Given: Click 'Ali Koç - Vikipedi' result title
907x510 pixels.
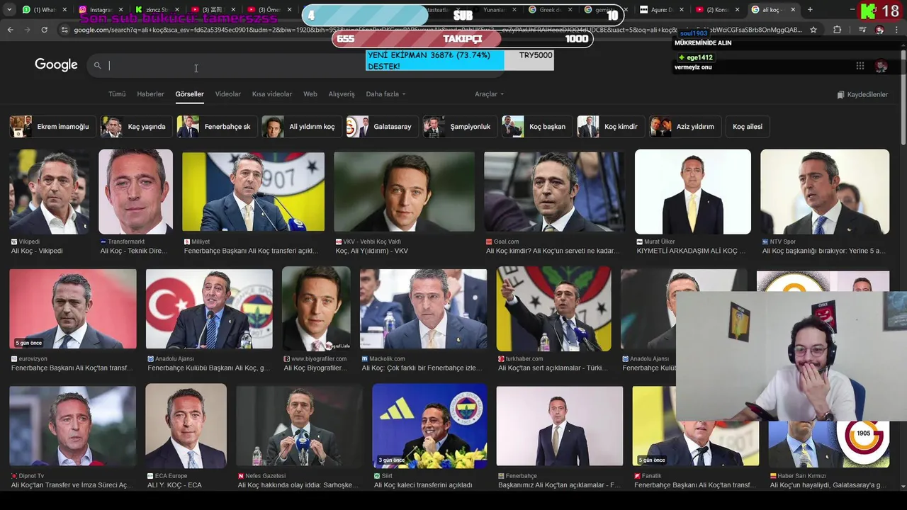Looking at the screenshot, I should [37, 251].
